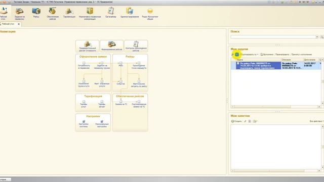324x182 pixels.
Task: Click the magnifier search button
Action: (322, 37)
